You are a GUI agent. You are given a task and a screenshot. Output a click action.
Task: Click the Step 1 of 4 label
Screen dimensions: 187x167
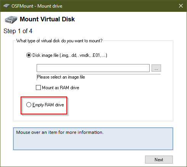pos(18,31)
